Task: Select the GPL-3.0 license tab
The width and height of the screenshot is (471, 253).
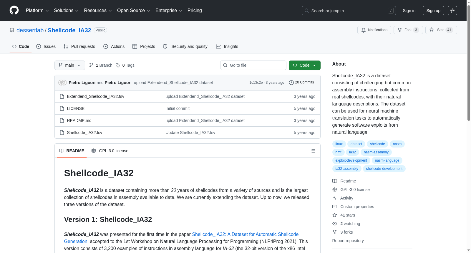Action: [x=110, y=151]
